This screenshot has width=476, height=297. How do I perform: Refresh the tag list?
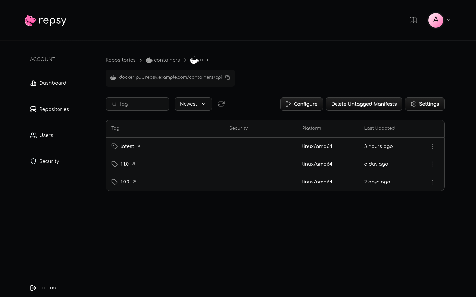221,104
